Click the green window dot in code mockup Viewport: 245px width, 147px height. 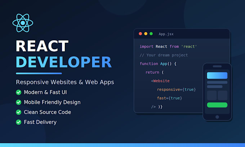coord(151,34)
